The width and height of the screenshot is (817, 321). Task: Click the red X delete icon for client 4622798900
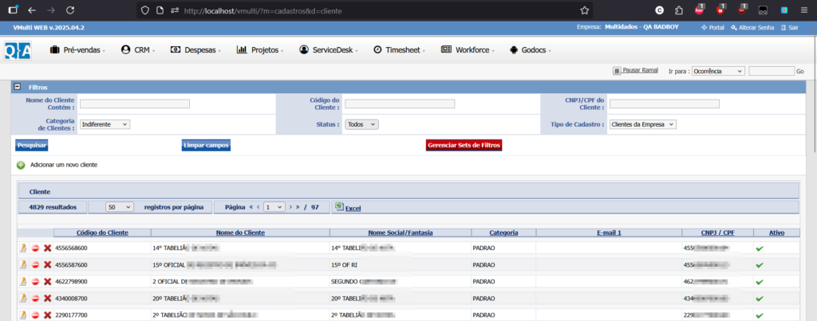click(47, 281)
